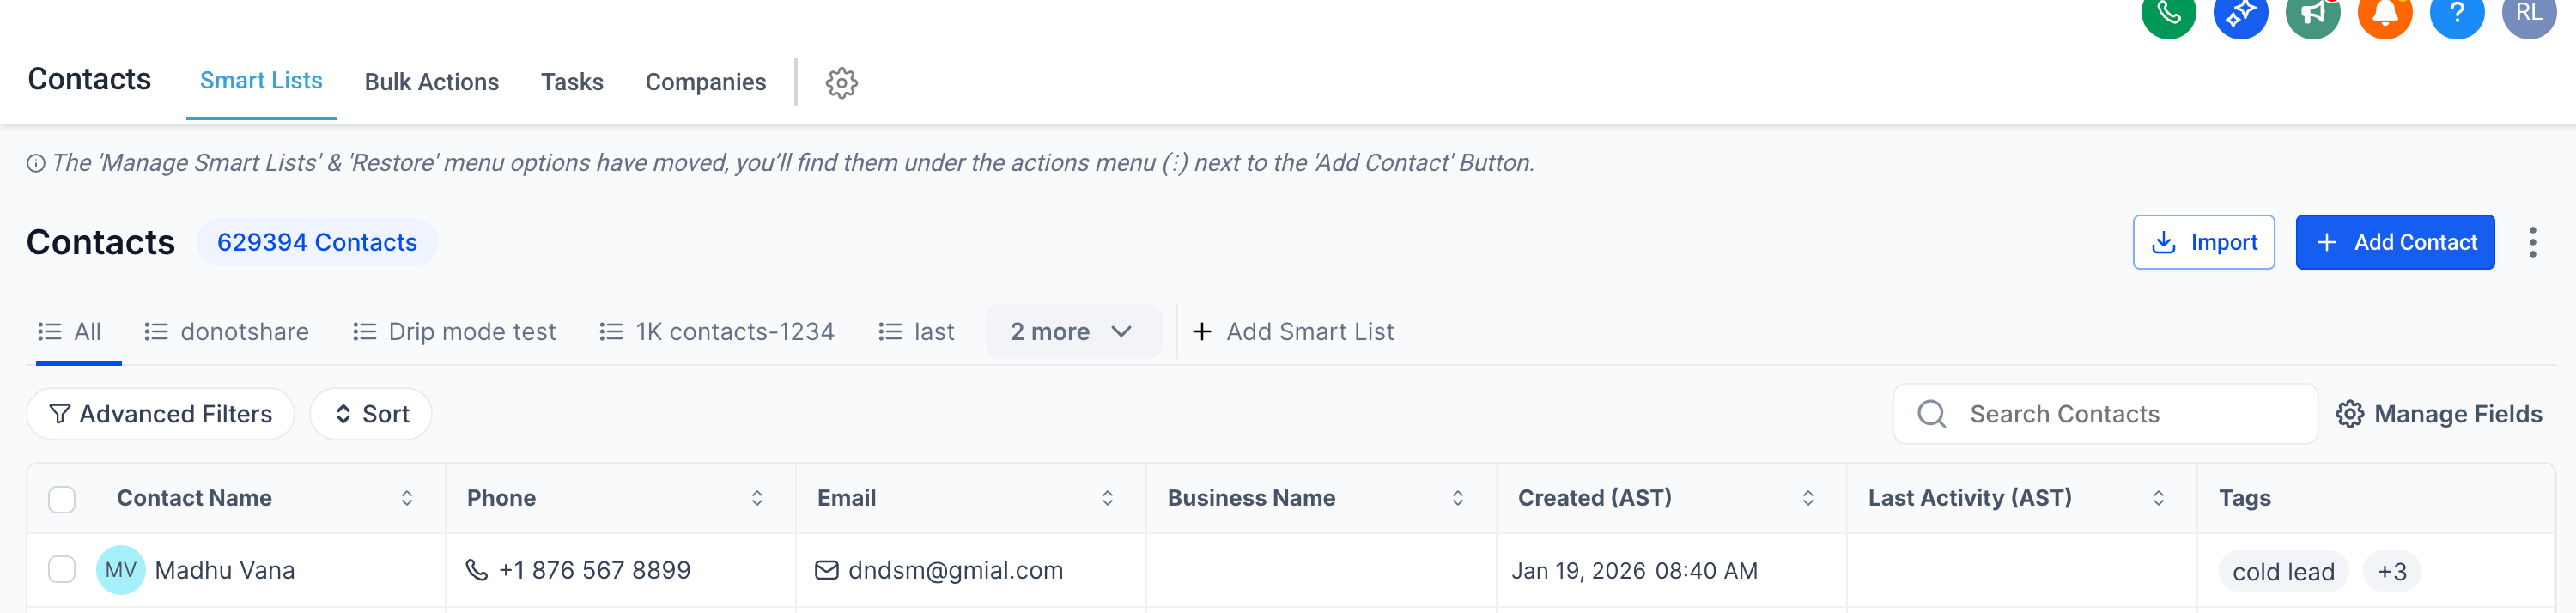Sort by the Created (AST) column arrows
The height and width of the screenshot is (613, 2576).
point(1807,498)
